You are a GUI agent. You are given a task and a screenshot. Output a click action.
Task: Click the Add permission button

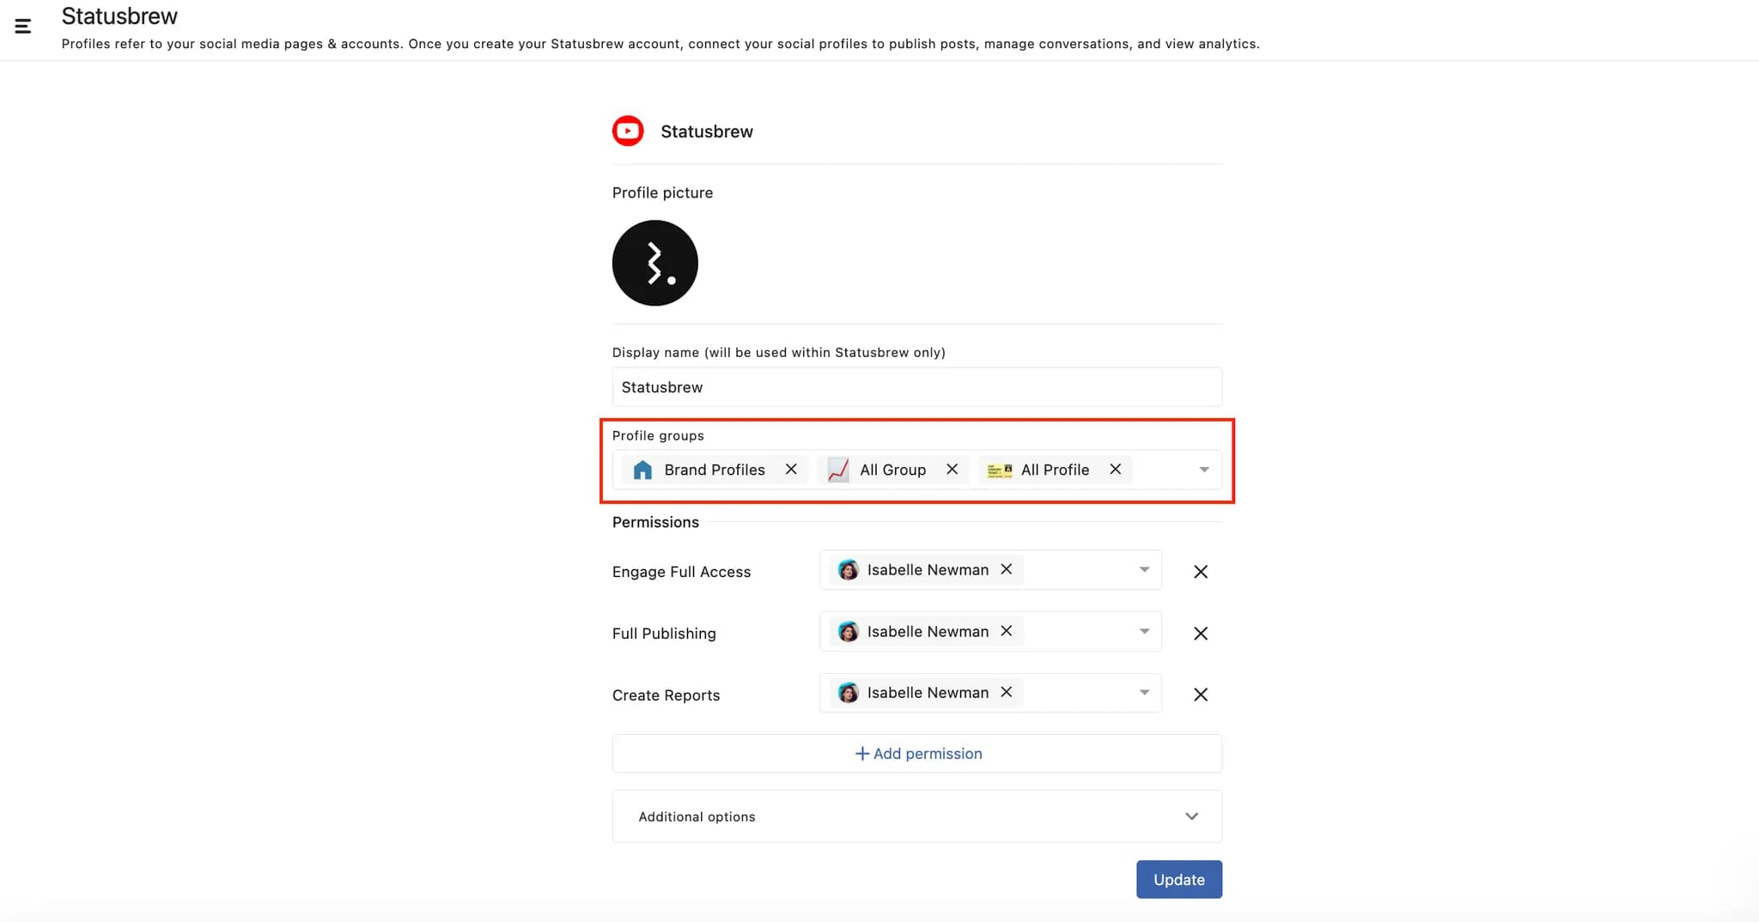(917, 753)
